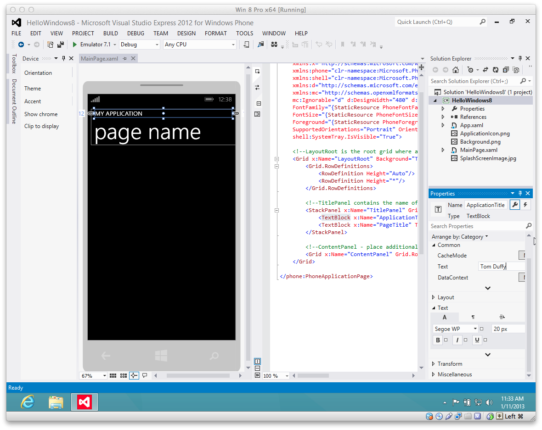This screenshot has height=430, width=542.
Task: Click the designer annotations speech bubble icon
Action: pyautogui.click(x=145, y=375)
